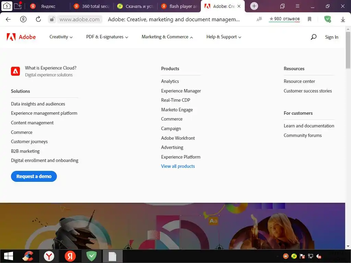This screenshot has height=263, width=351.
Task: Open Customer success stories link
Action: (x=308, y=91)
